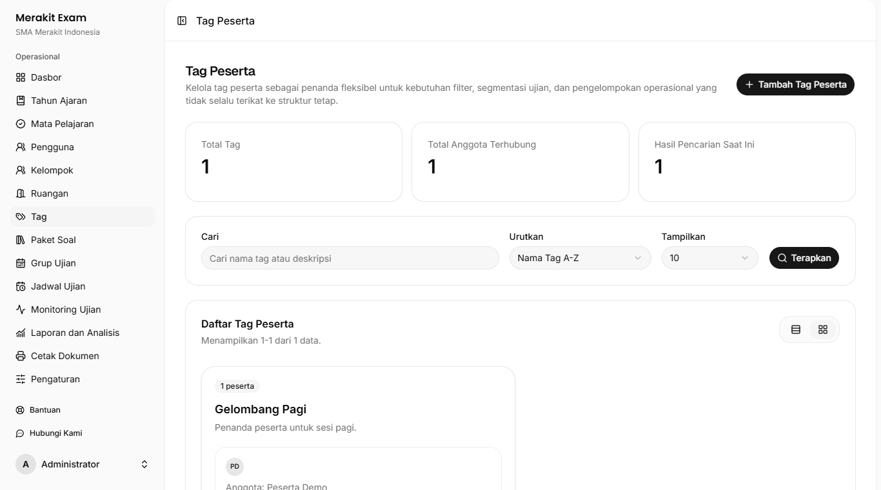Open the Hubungi Kami link
The width and height of the screenshot is (881, 490).
tap(83, 433)
